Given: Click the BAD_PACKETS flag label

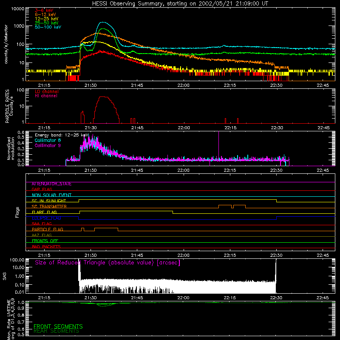Looking at the screenshot, I should [46, 246].
